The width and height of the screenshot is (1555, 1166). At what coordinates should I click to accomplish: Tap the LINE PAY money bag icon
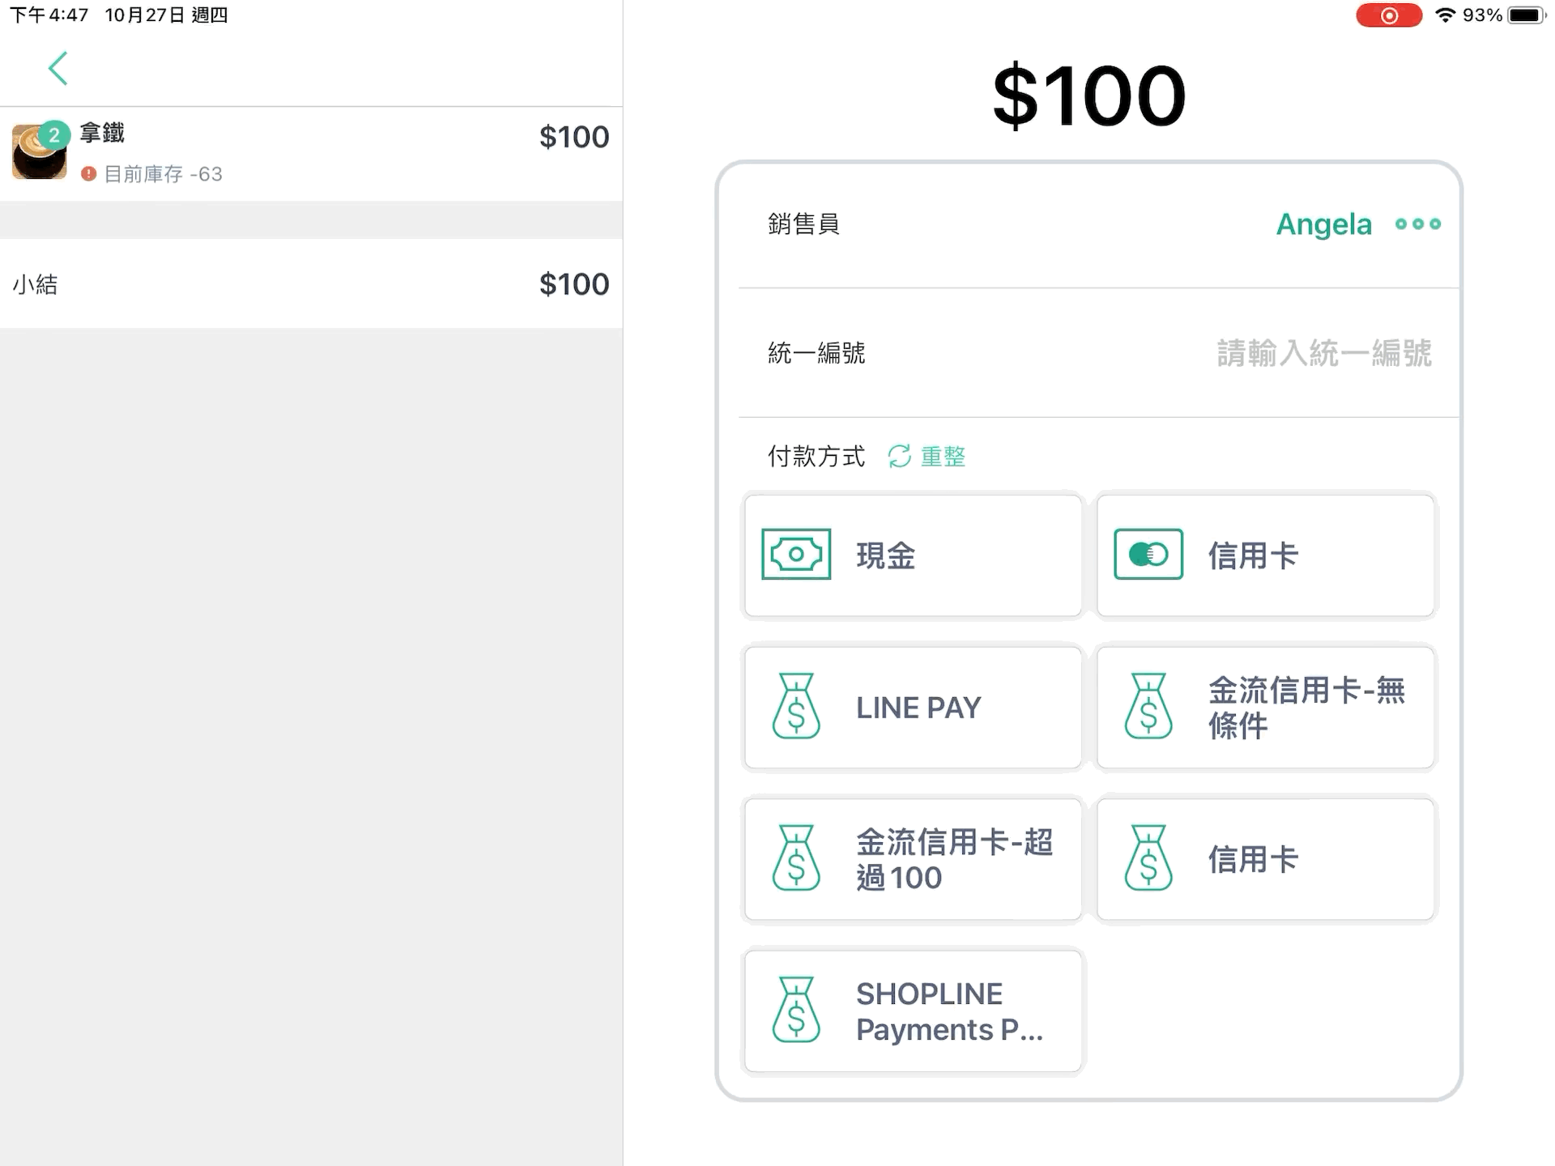tap(796, 706)
